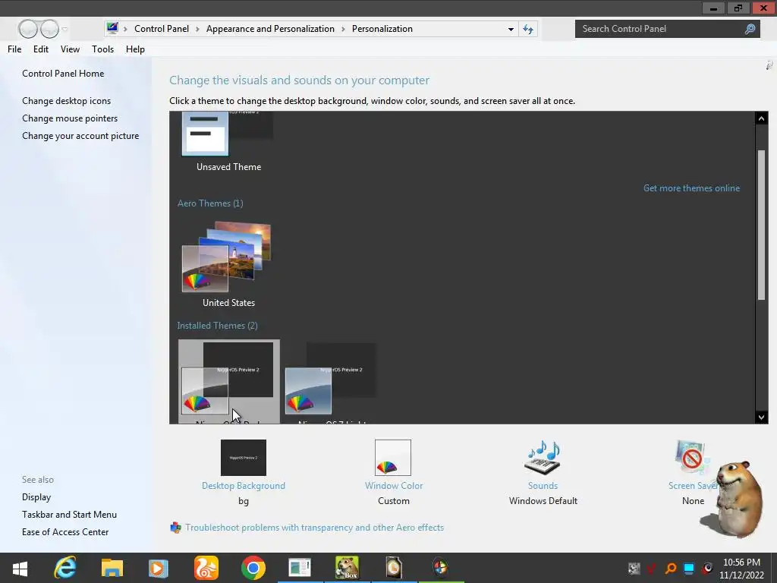777x583 pixels.
Task: Click the Sounds text link
Action: click(543, 486)
